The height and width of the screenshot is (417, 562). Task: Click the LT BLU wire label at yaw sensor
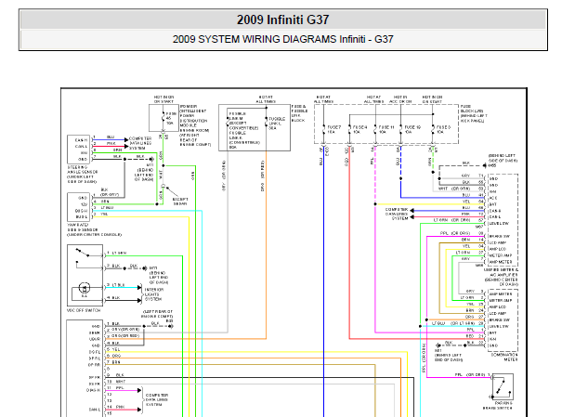tap(107, 207)
